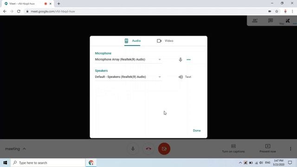Open the Microphone device dropdown
The image size is (297, 167).
(x=128, y=59)
